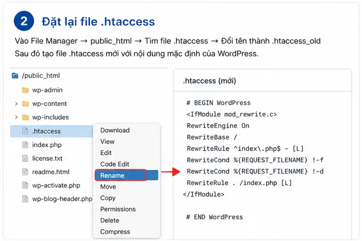362x241 pixels.
Task: Click the .htaccess file icon
Action: (25, 131)
